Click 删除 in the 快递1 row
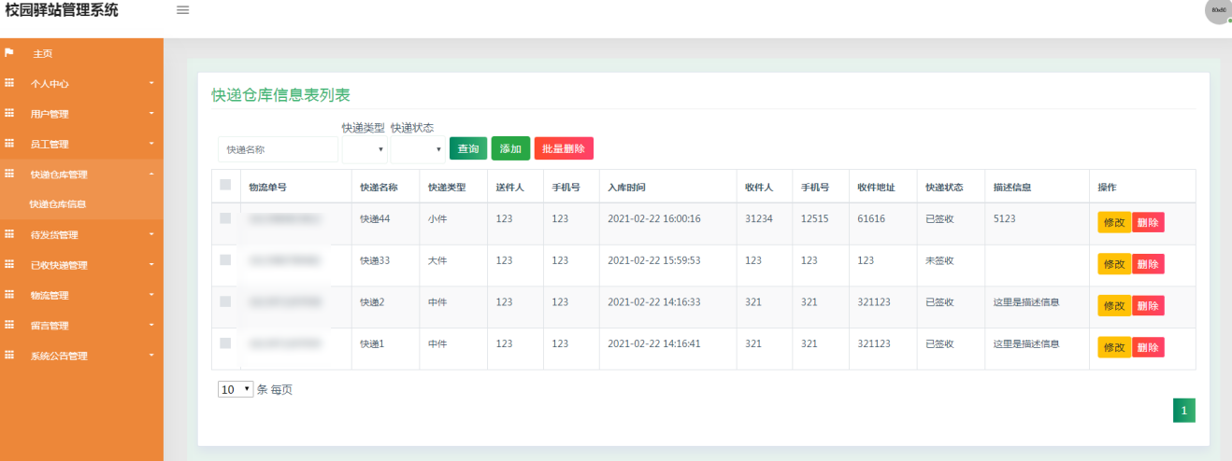 1148,347
